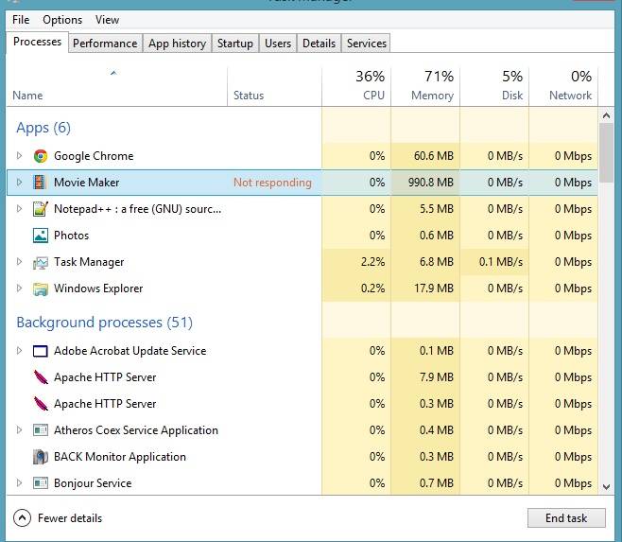The height and width of the screenshot is (542, 622).
Task: Open the Startup tab
Action: [234, 44]
